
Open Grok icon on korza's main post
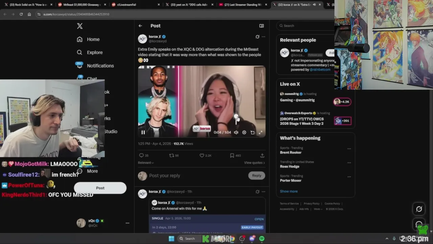click(x=257, y=37)
